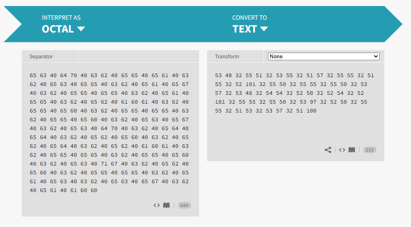The image size is (411, 227).
Task: Click the book icon under octal input
Action: [166, 205]
